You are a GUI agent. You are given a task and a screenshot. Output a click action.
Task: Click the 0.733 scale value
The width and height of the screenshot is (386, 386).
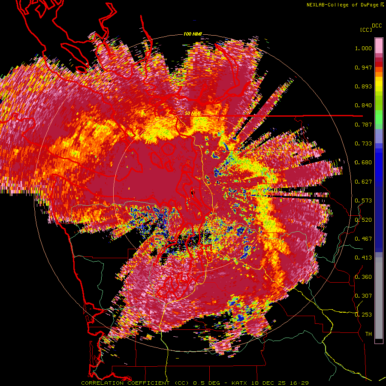pos(363,144)
